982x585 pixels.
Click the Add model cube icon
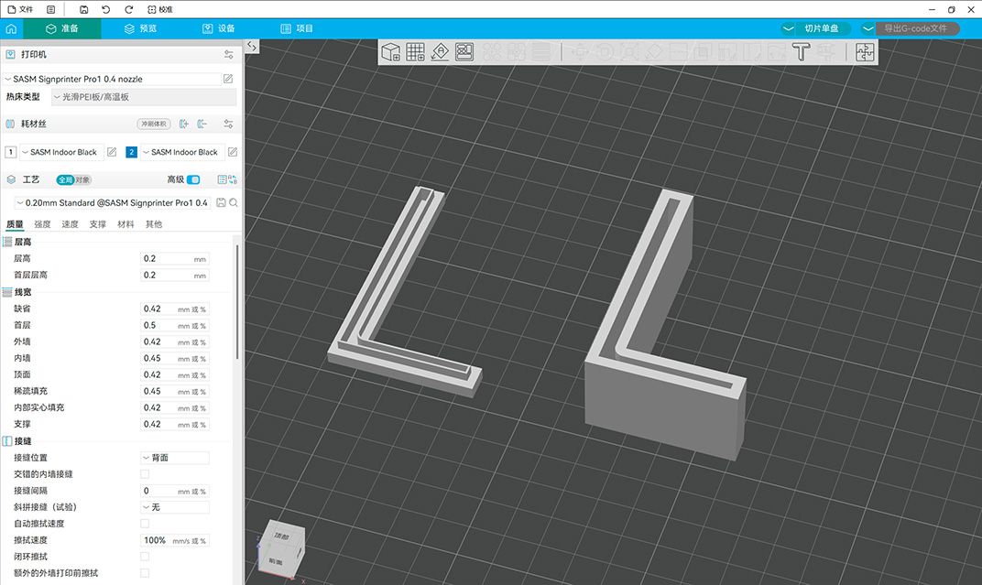391,52
